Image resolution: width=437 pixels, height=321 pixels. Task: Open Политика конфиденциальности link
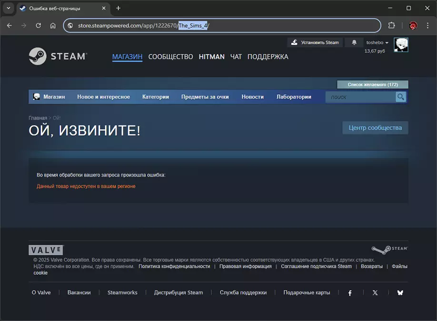[x=174, y=266]
